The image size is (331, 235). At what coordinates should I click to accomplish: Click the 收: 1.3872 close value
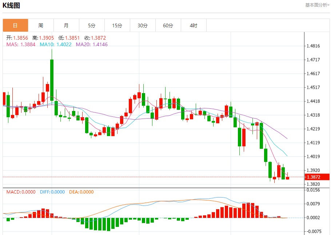tap(95, 38)
